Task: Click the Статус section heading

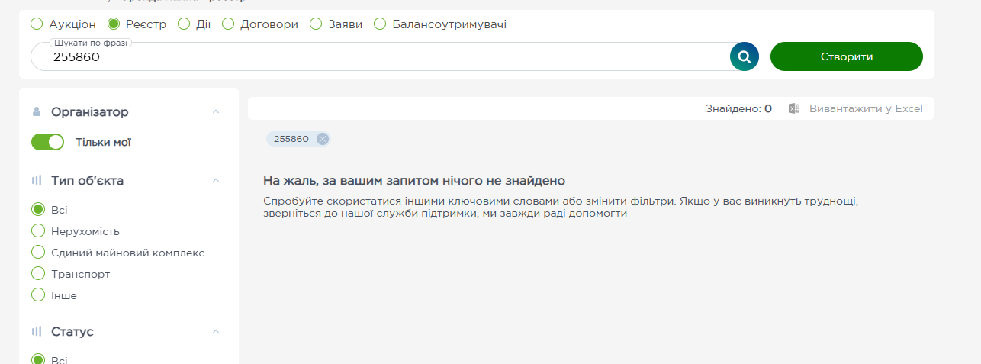Action: (72, 332)
